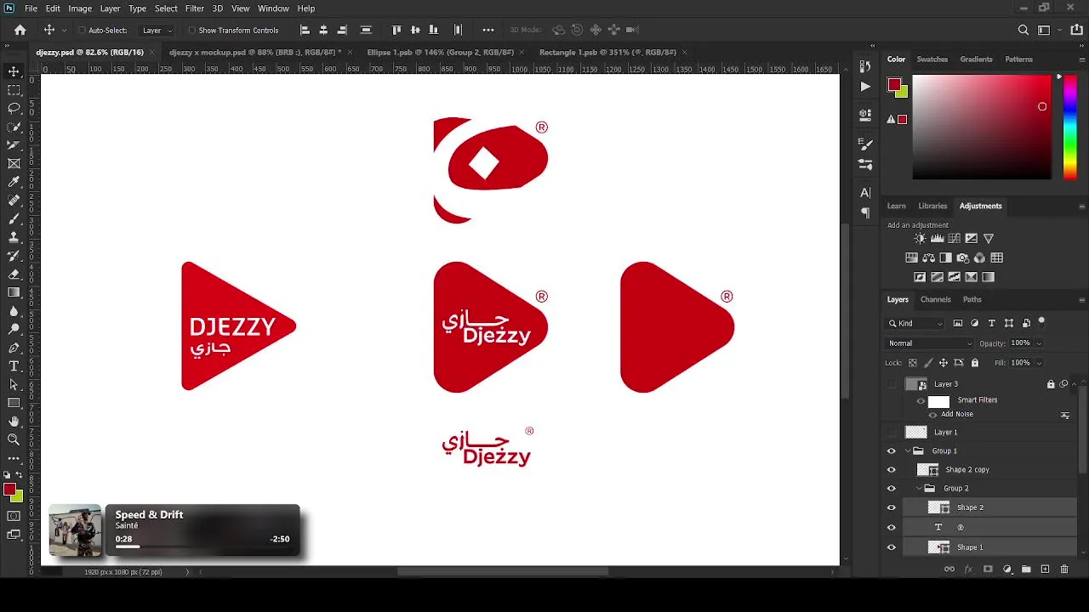
Task: Select the Clone Stamp tool
Action: [14, 237]
